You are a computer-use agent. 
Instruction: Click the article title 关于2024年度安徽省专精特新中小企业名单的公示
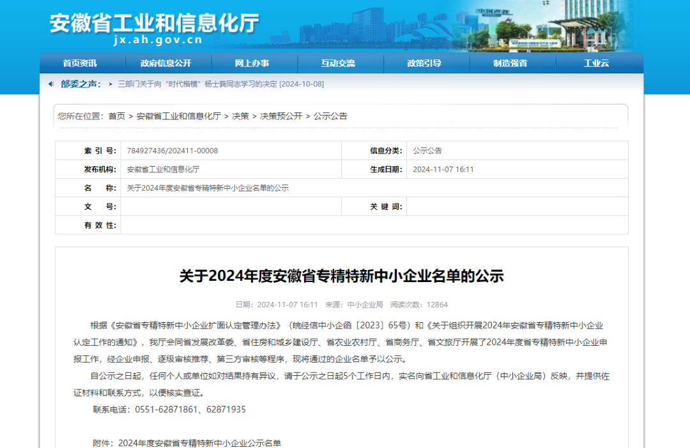point(341,276)
